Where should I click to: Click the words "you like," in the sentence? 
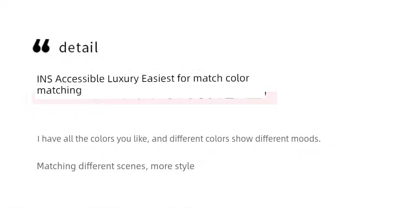pos(133,139)
